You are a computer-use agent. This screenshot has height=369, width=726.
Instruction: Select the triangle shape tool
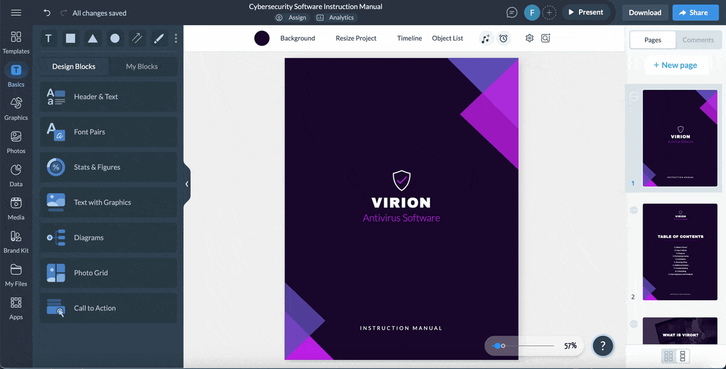[x=93, y=39]
